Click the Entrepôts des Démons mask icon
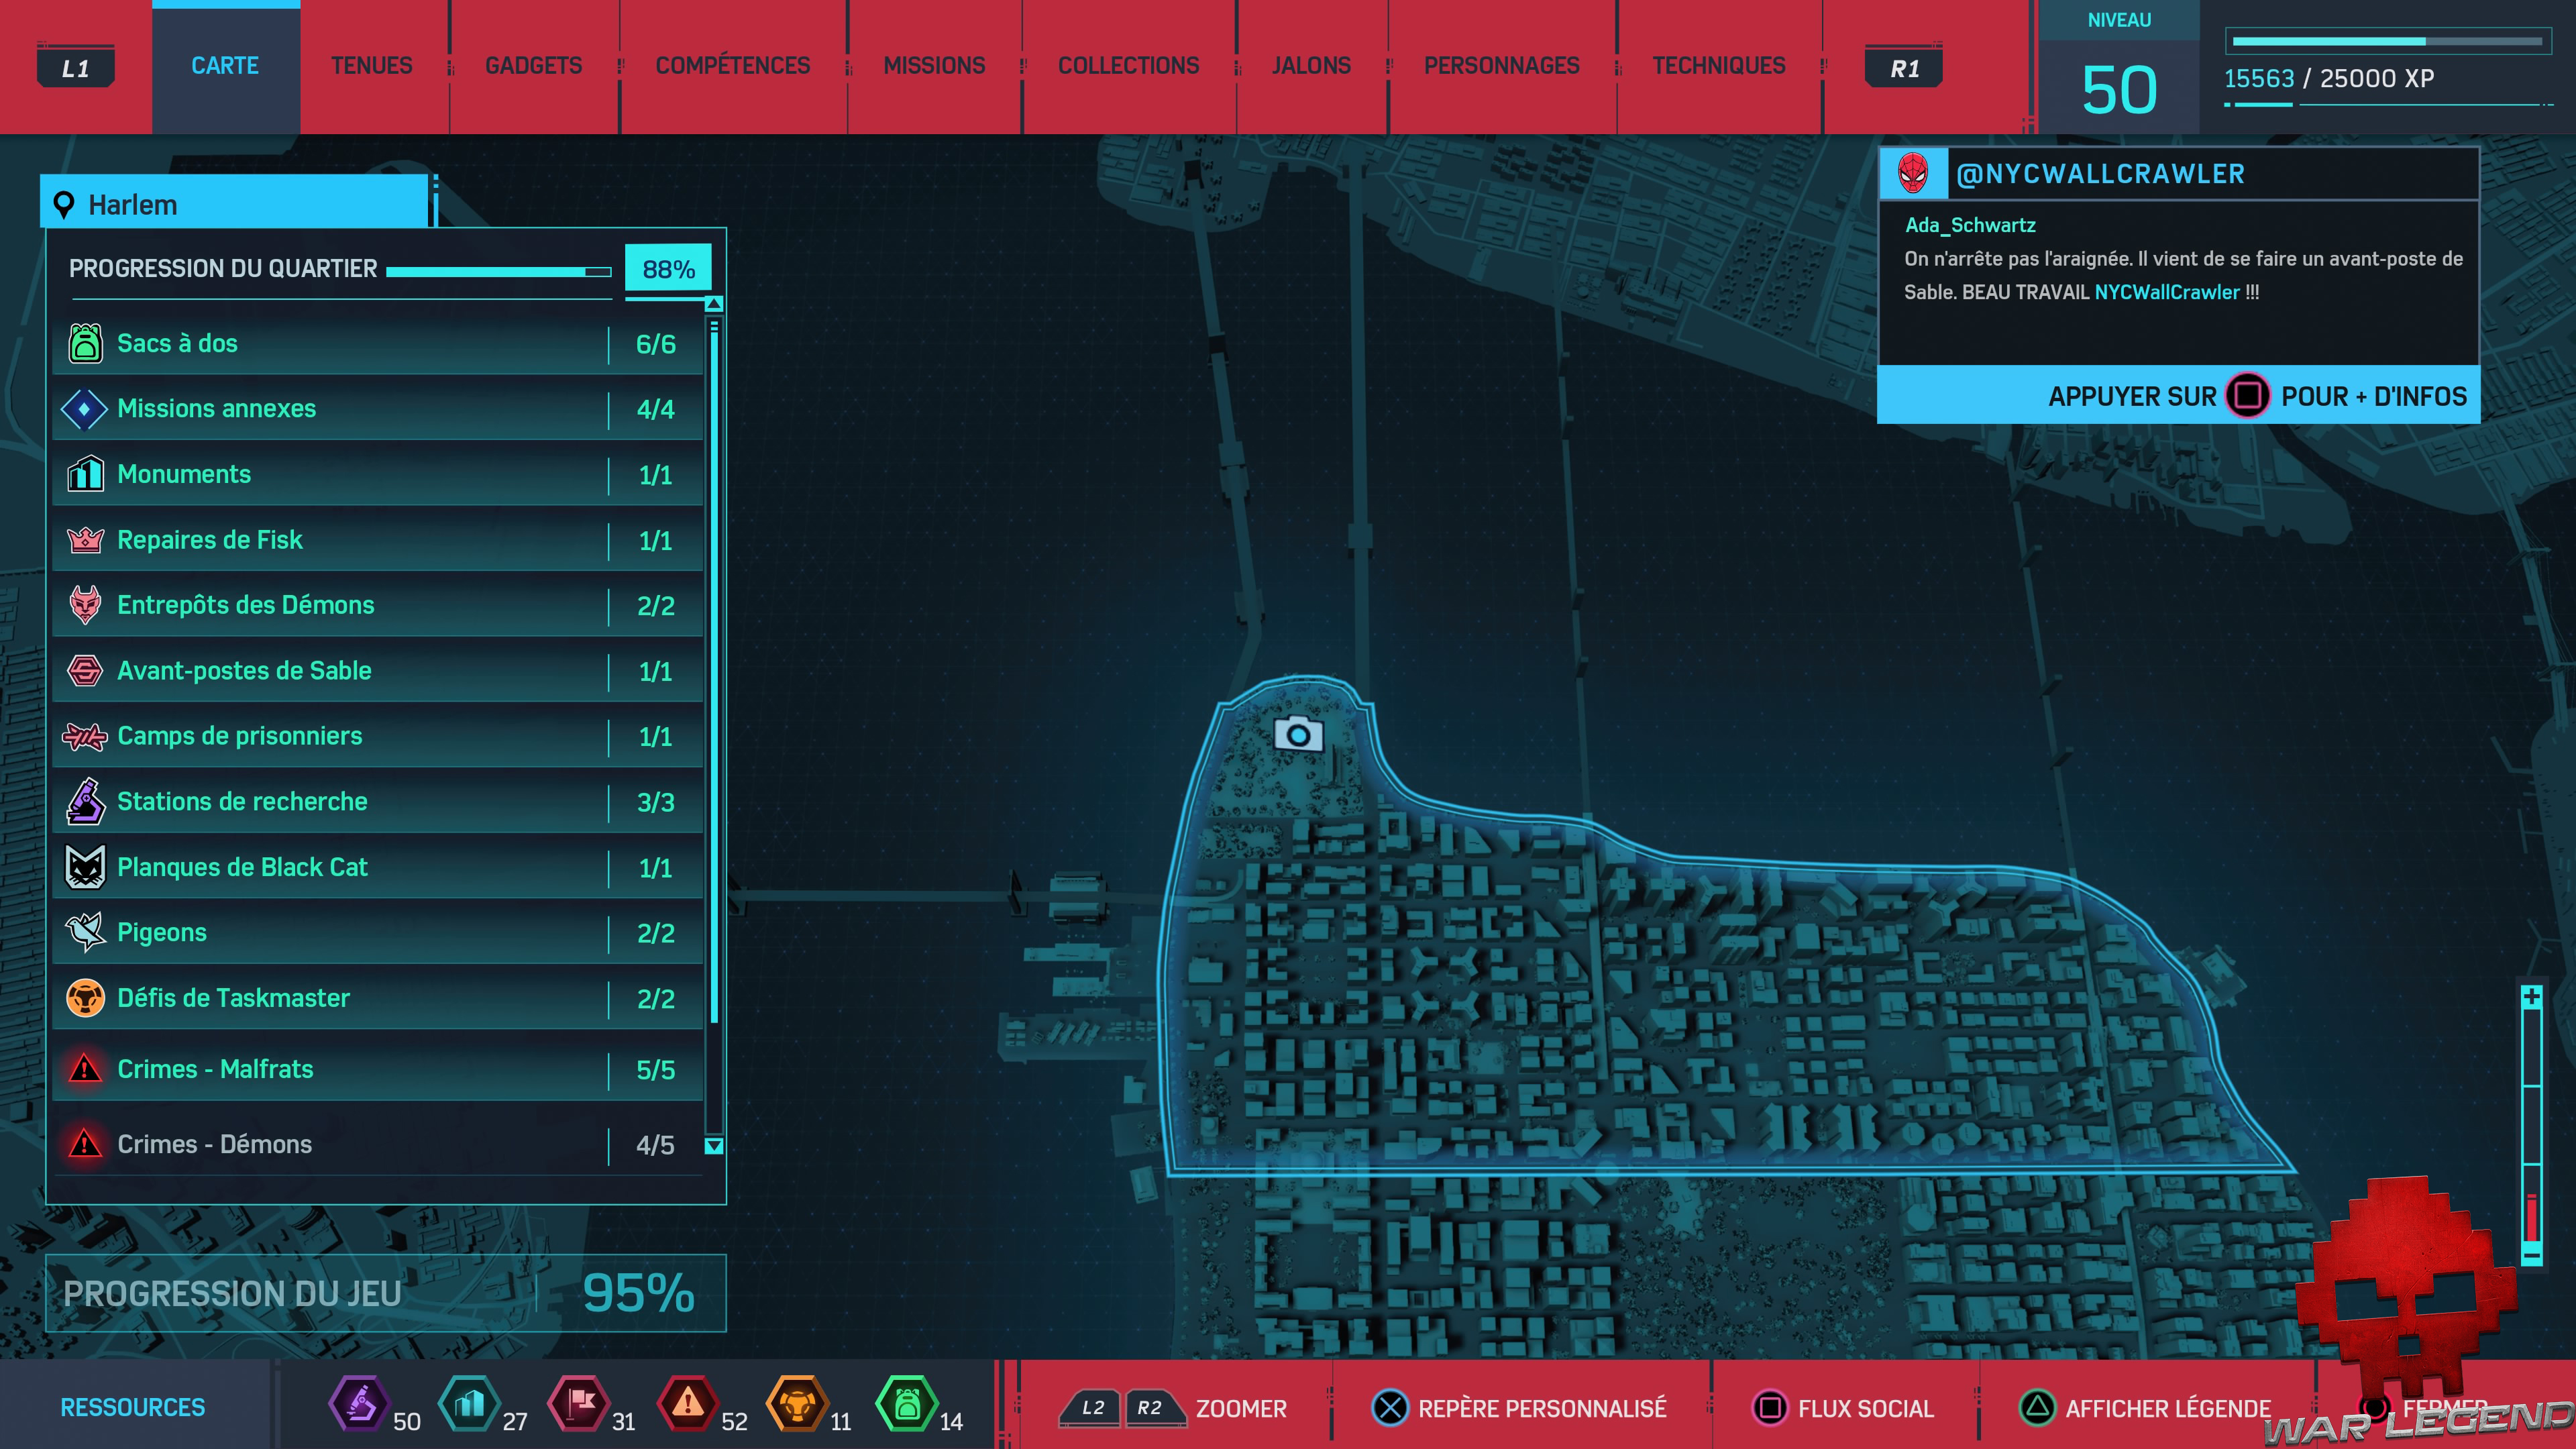 point(85,605)
